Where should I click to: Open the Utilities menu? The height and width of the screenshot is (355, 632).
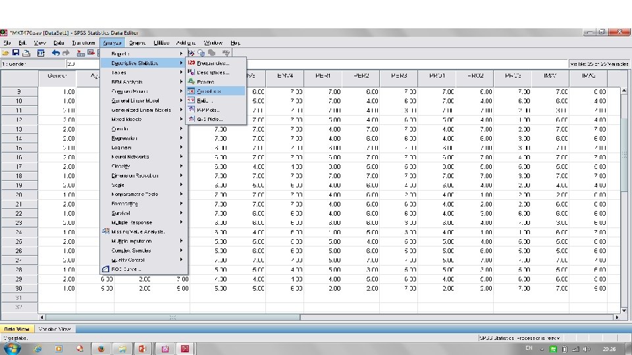161,43
